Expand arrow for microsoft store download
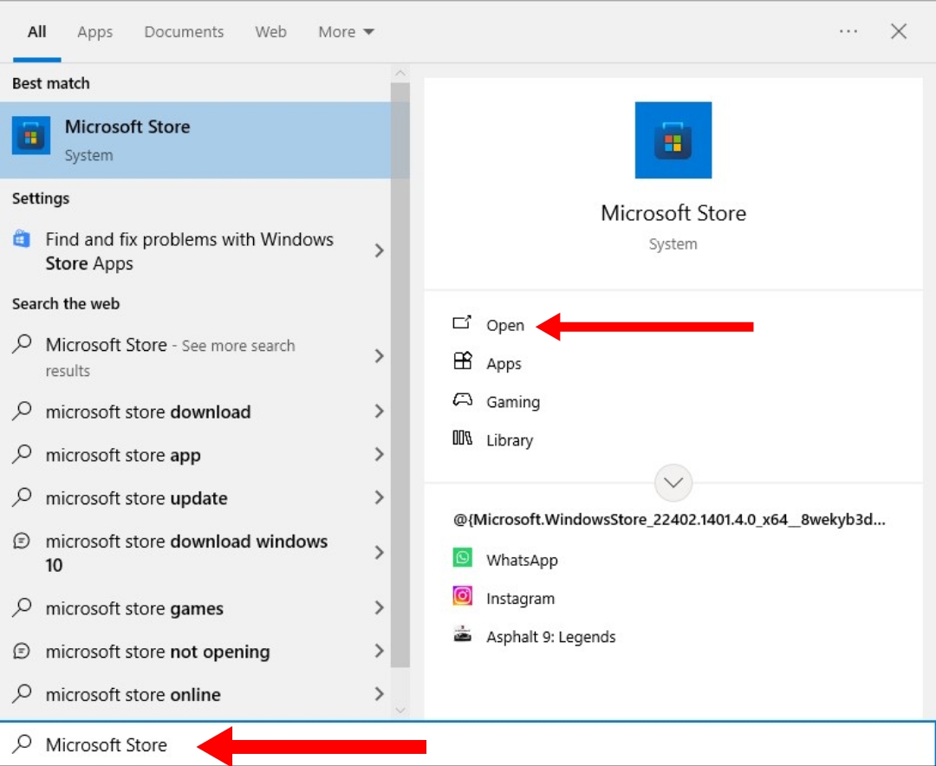This screenshot has height=766, width=936. [x=379, y=412]
